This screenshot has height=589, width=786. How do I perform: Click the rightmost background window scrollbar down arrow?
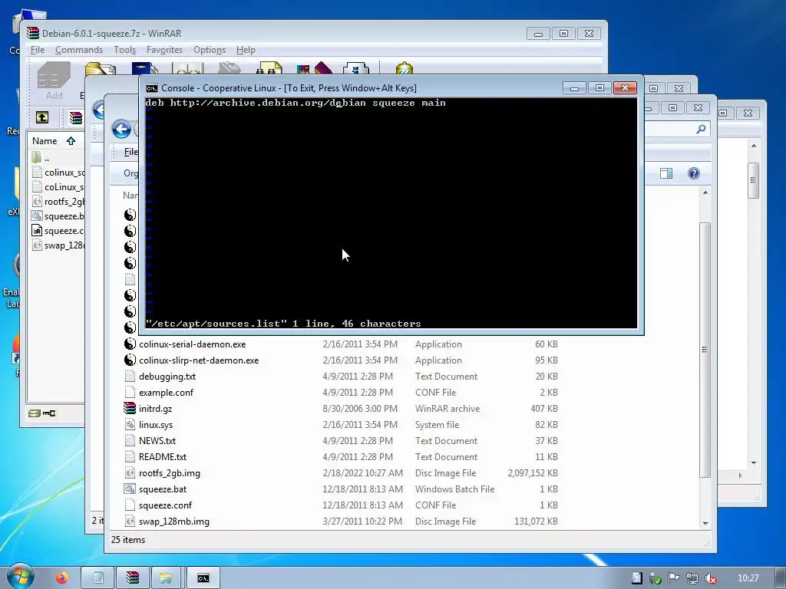click(754, 463)
